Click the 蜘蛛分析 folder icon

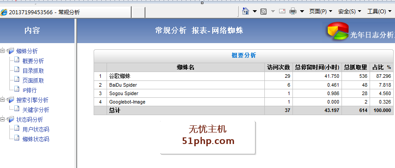pos(11,51)
